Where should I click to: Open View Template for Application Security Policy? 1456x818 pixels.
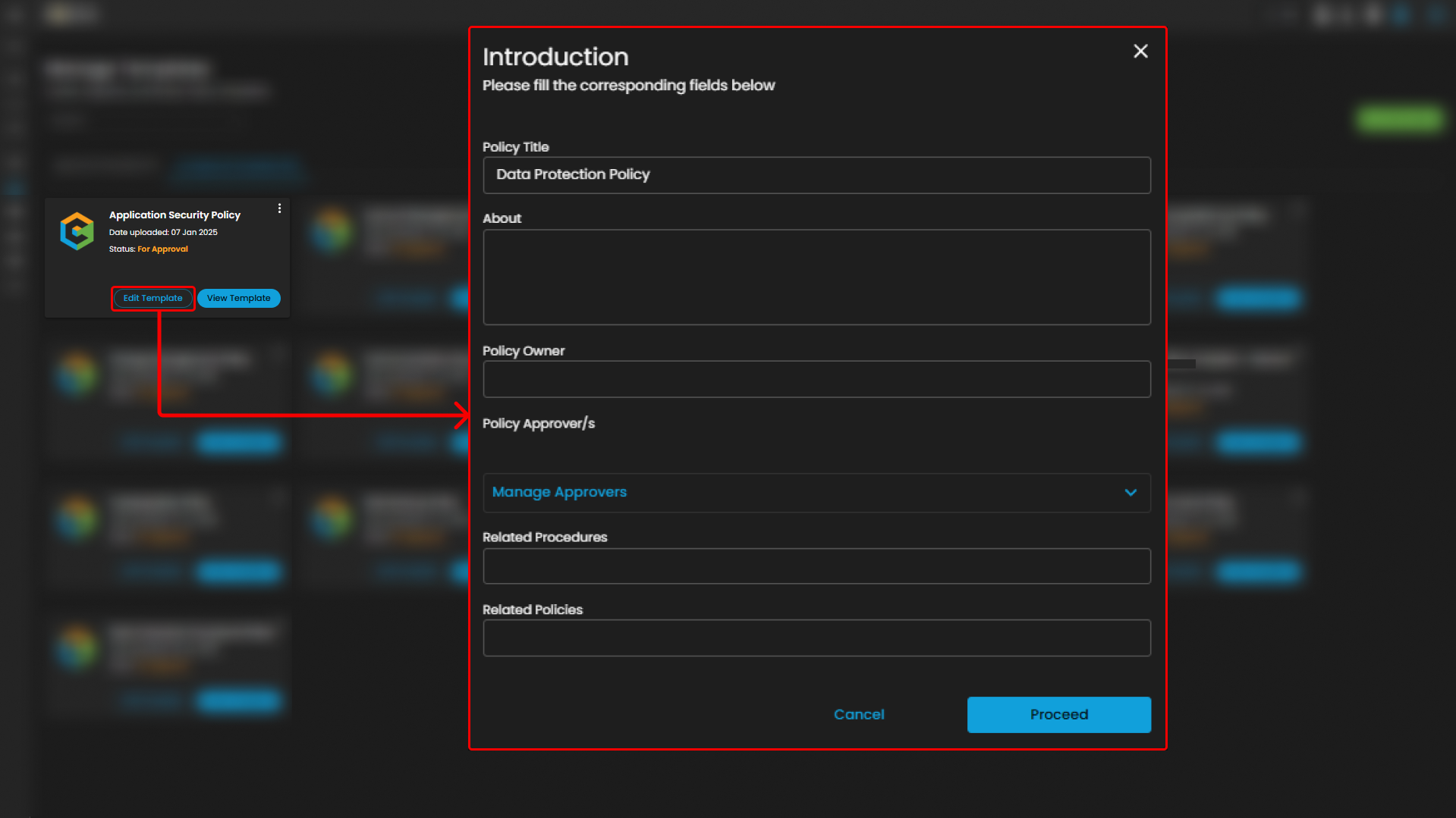(238, 298)
